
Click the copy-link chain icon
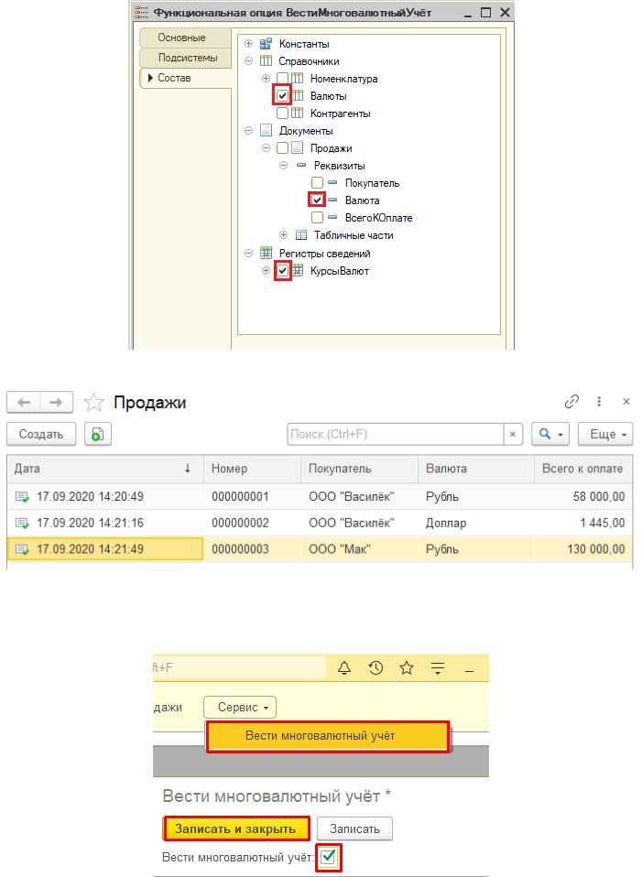tap(572, 401)
